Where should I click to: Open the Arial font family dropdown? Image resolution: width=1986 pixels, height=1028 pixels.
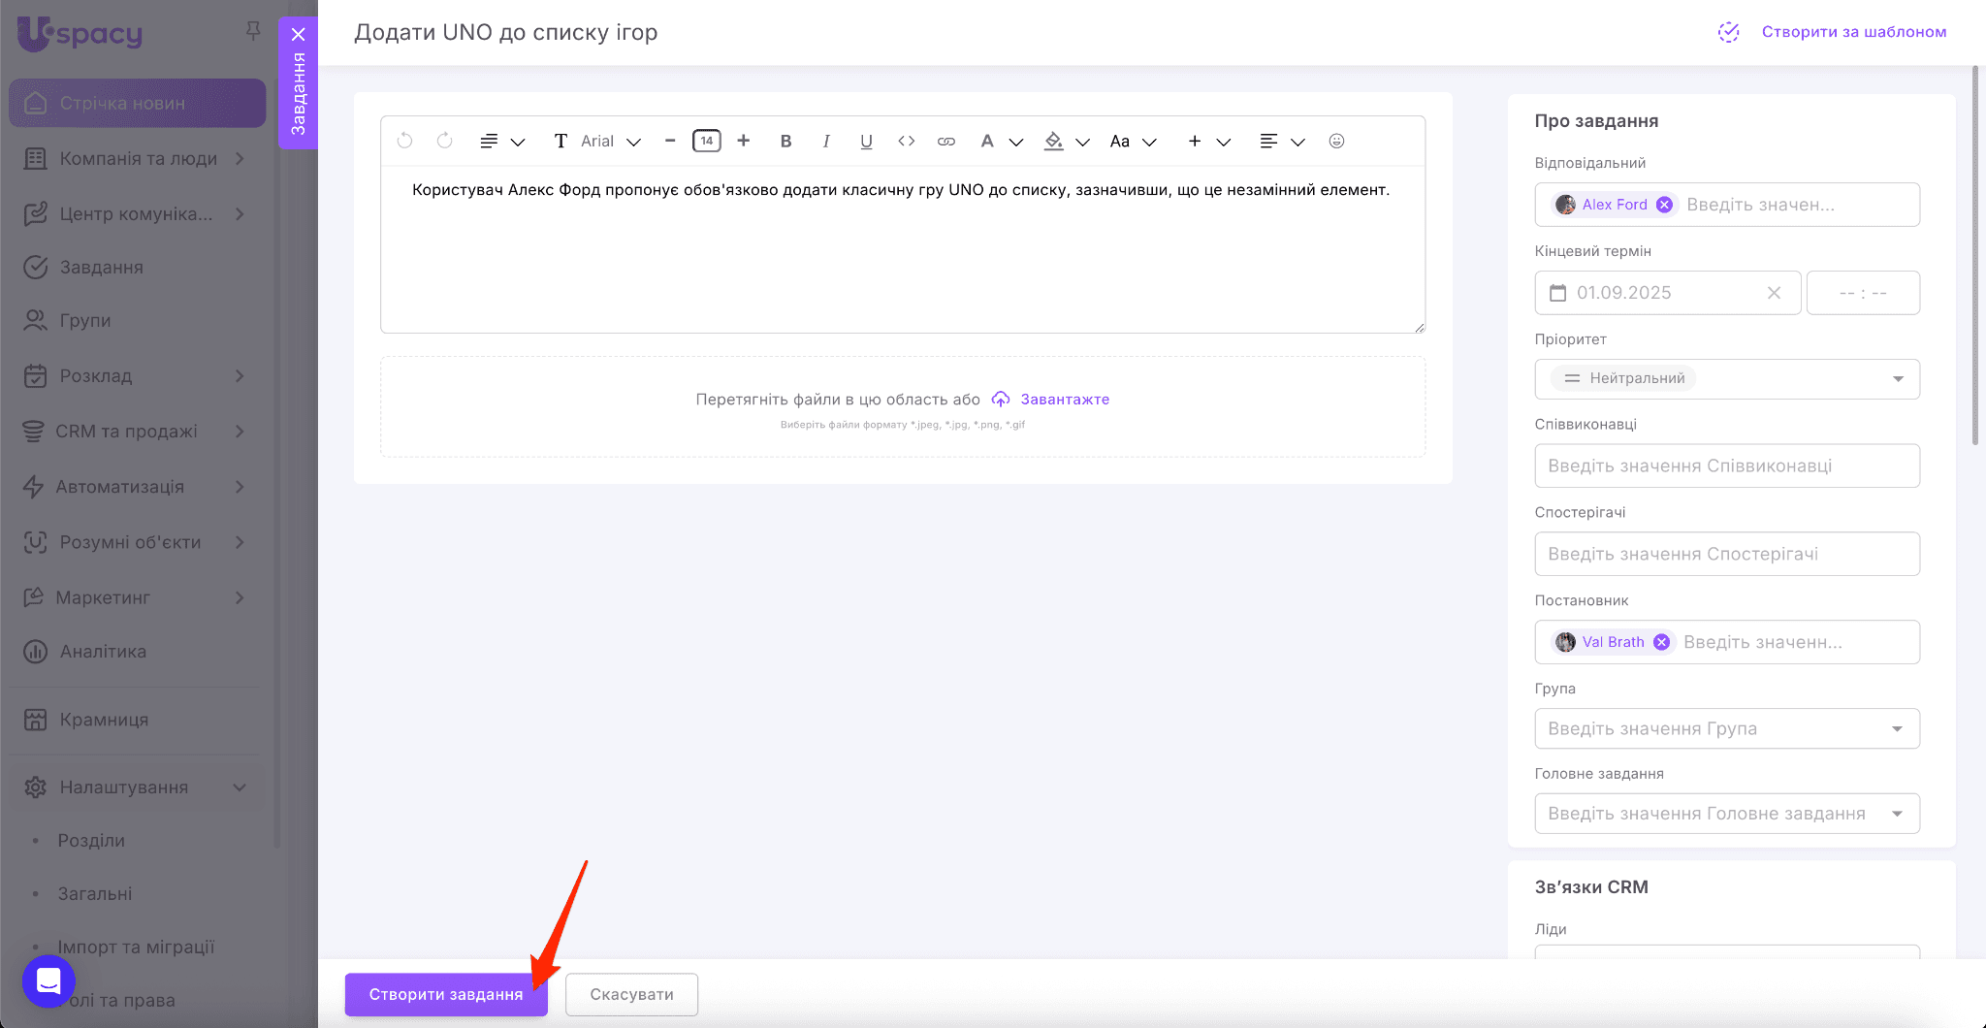tap(599, 141)
